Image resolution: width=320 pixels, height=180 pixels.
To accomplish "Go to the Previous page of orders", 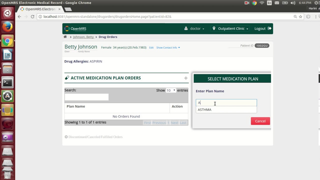I will point(159,123).
